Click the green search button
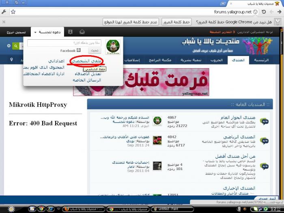Image resolution: width=284 pixels, height=213 pixels. coord(15,46)
